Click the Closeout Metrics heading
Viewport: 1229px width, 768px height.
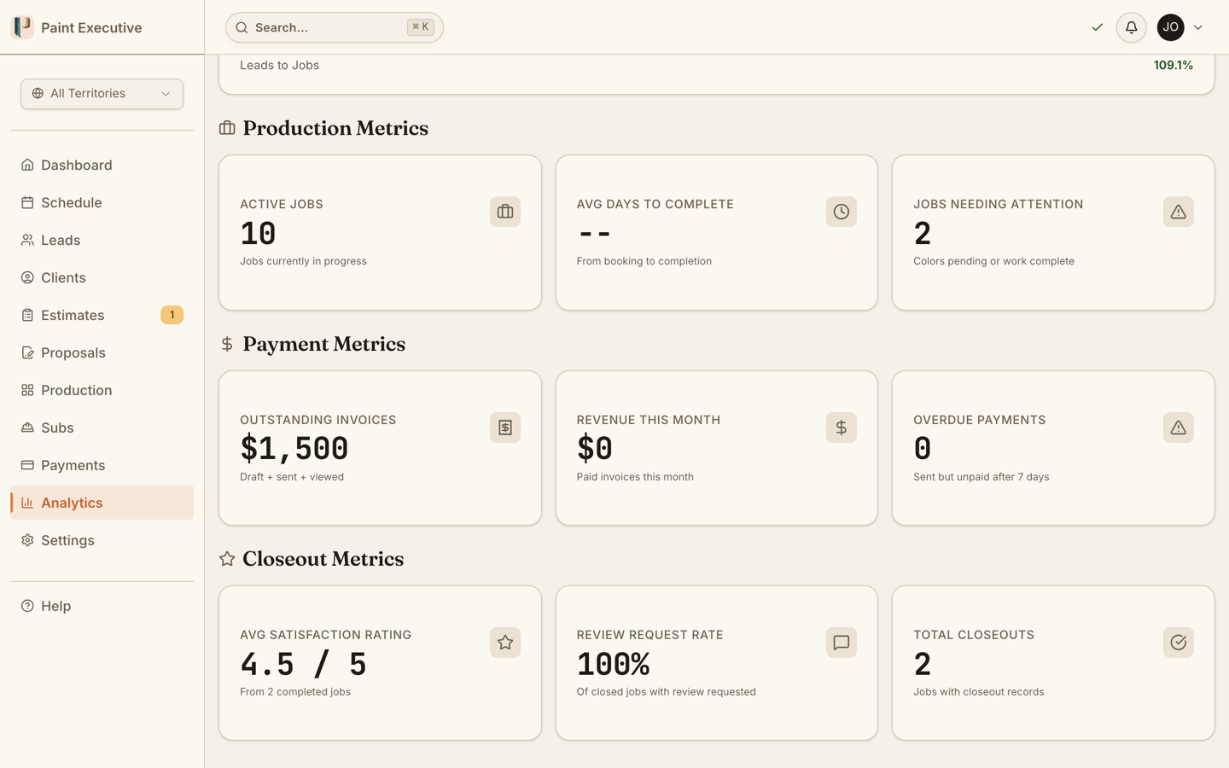[x=323, y=559]
